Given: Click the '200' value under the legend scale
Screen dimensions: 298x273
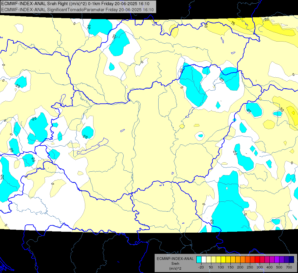Looking at the screenshot, I should point(240,267).
